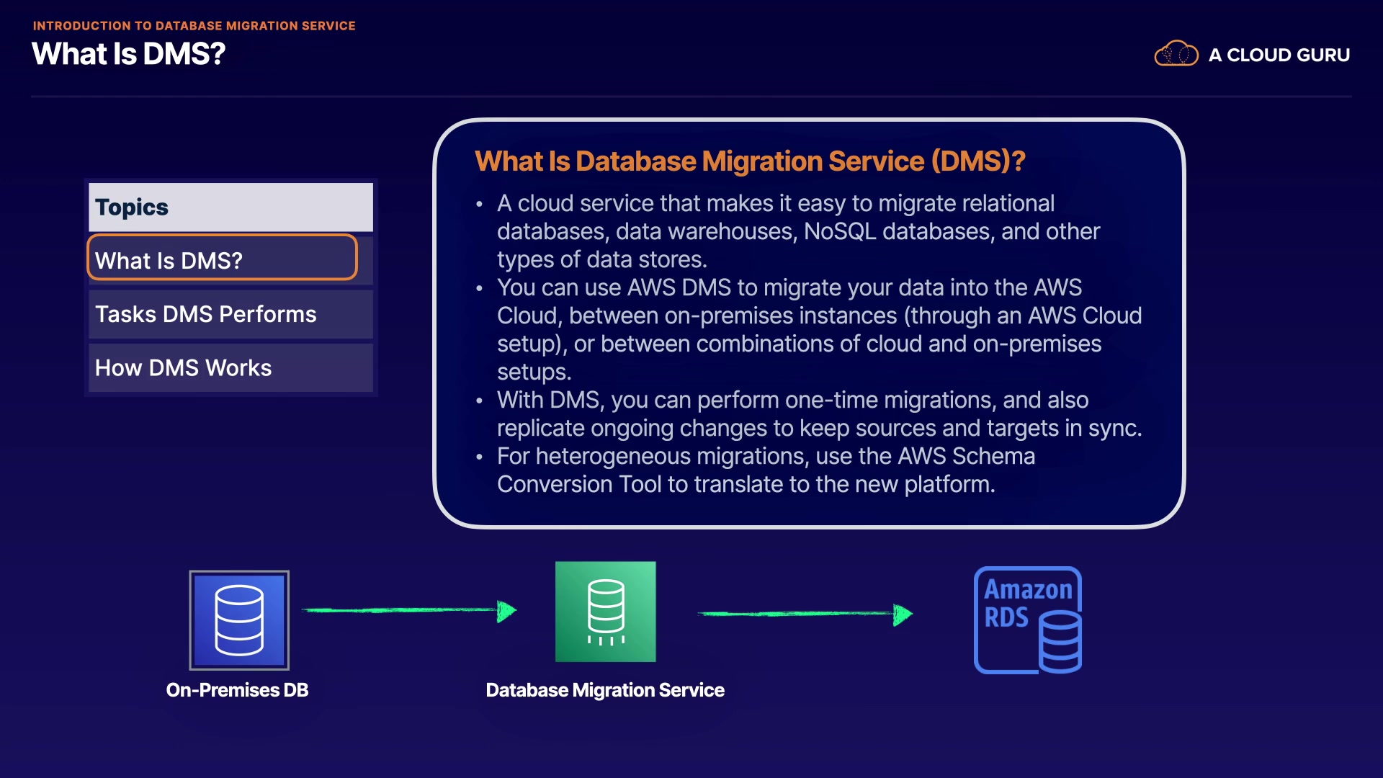Select the 'What Is DMS?' topic
The height and width of the screenshot is (778, 1383).
[x=222, y=260]
